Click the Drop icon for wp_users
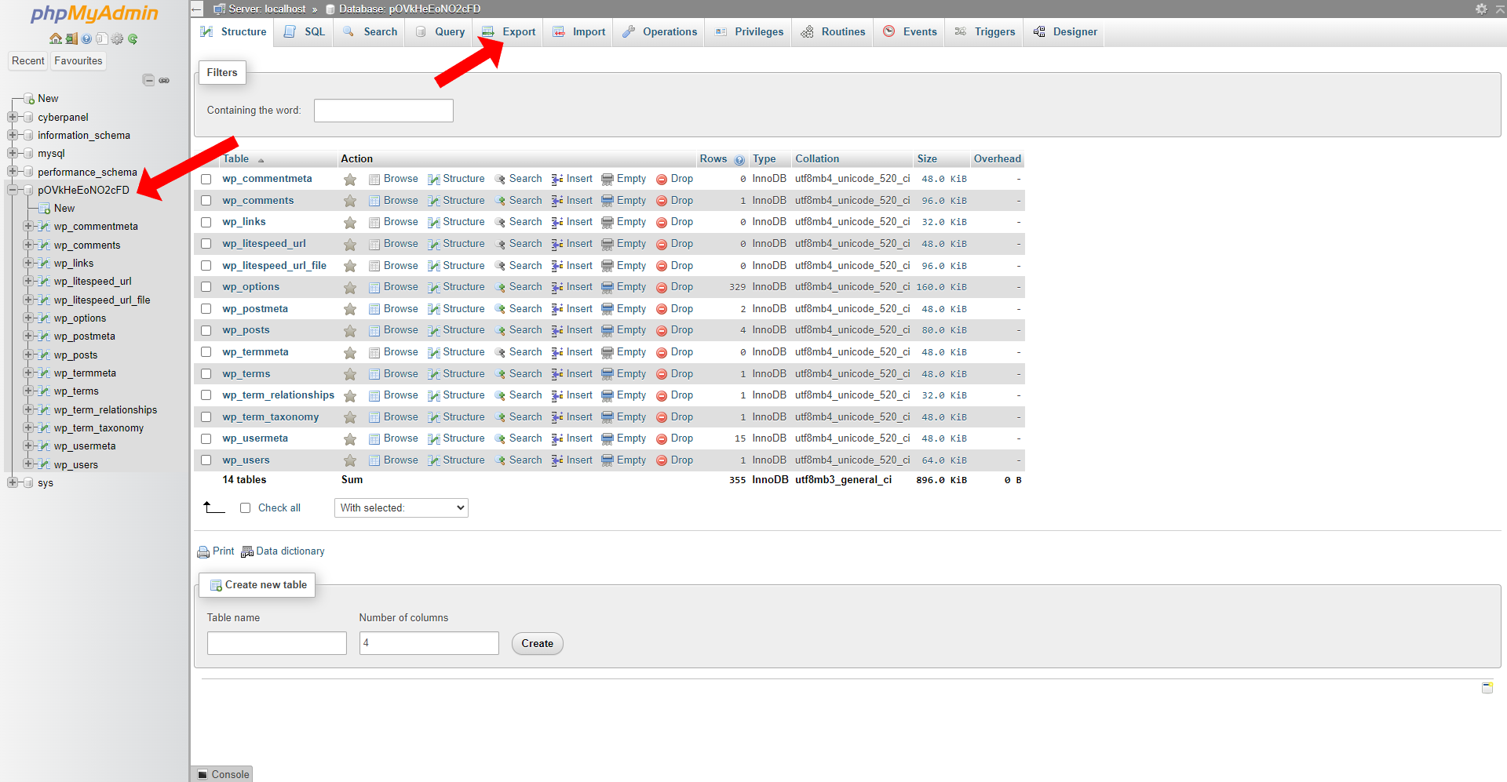This screenshot has height=782, width=1507. tap(662, 460)
